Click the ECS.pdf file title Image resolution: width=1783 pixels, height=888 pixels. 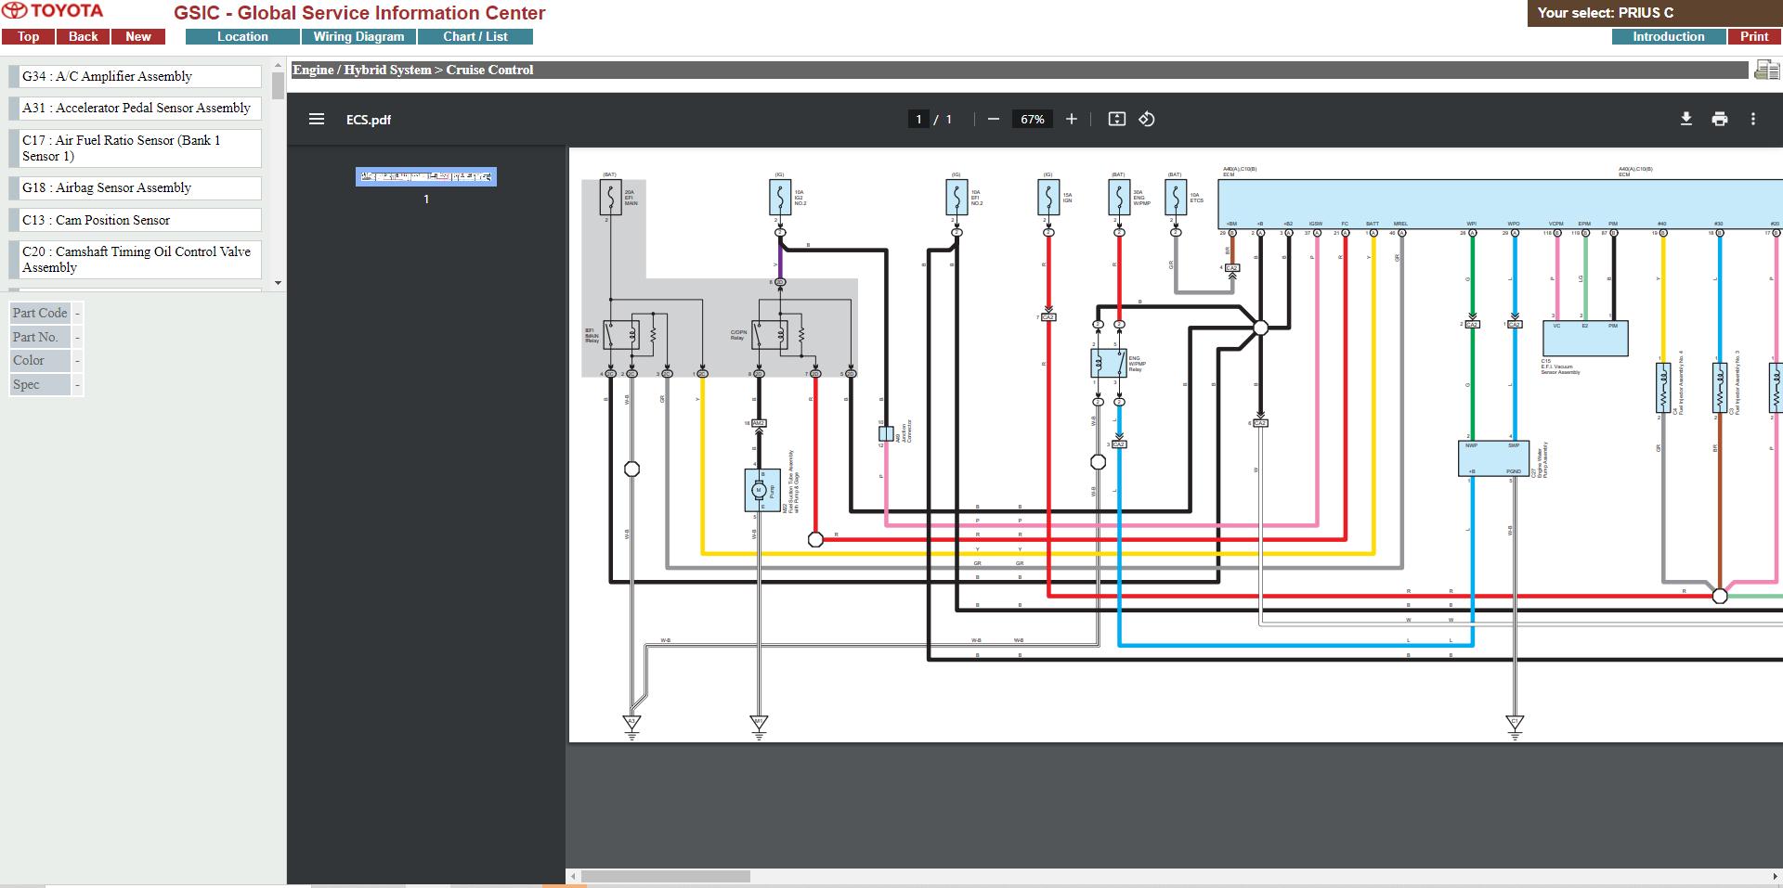pos(369,120)
